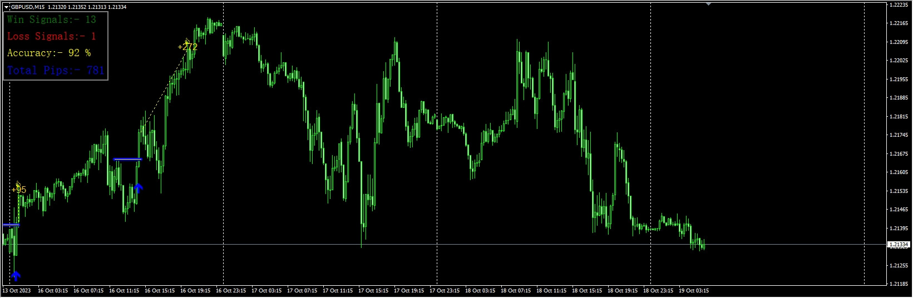Click the '16 Oct 19:15' time axis label
The width and height of the screenshot is (913, 298).
click(195, 291)
